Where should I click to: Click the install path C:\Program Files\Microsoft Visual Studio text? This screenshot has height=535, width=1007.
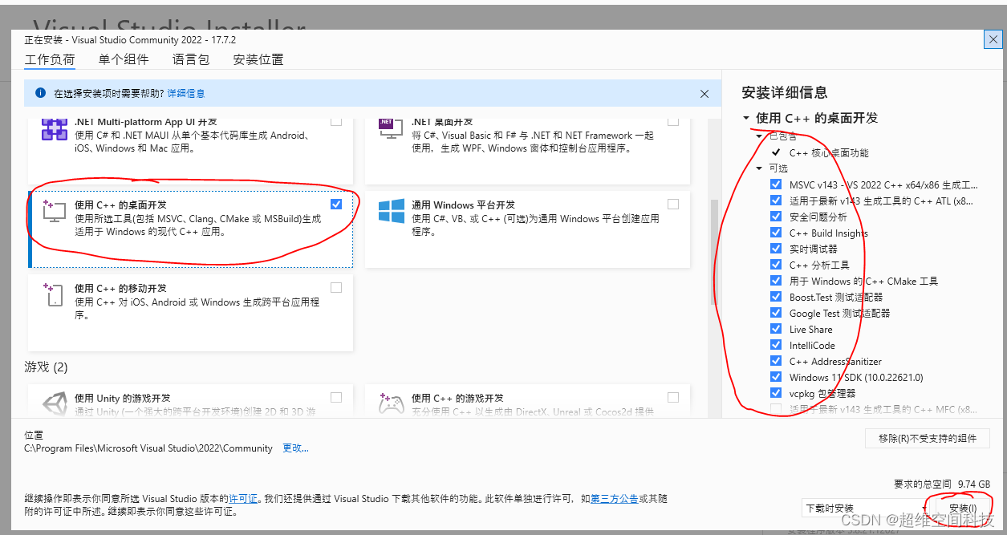pyautogui.click(x=148, y=448)
